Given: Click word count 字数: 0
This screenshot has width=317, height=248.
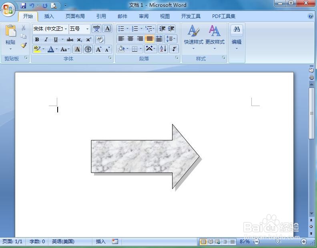Looking at the screenshot, I should (37, 242).
